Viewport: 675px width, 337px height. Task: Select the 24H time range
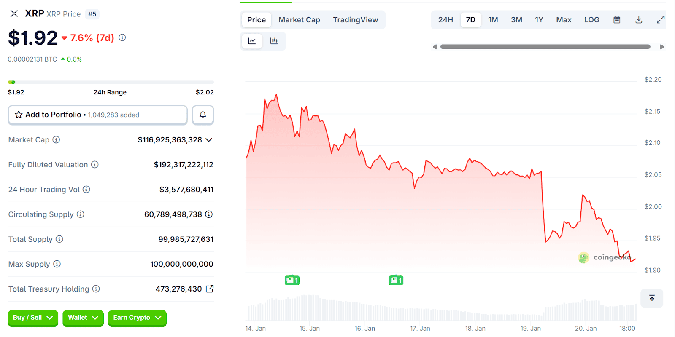coord(445,20)
